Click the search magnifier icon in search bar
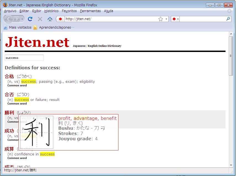Viewport: 236px width, 176px height. point(228,19)
